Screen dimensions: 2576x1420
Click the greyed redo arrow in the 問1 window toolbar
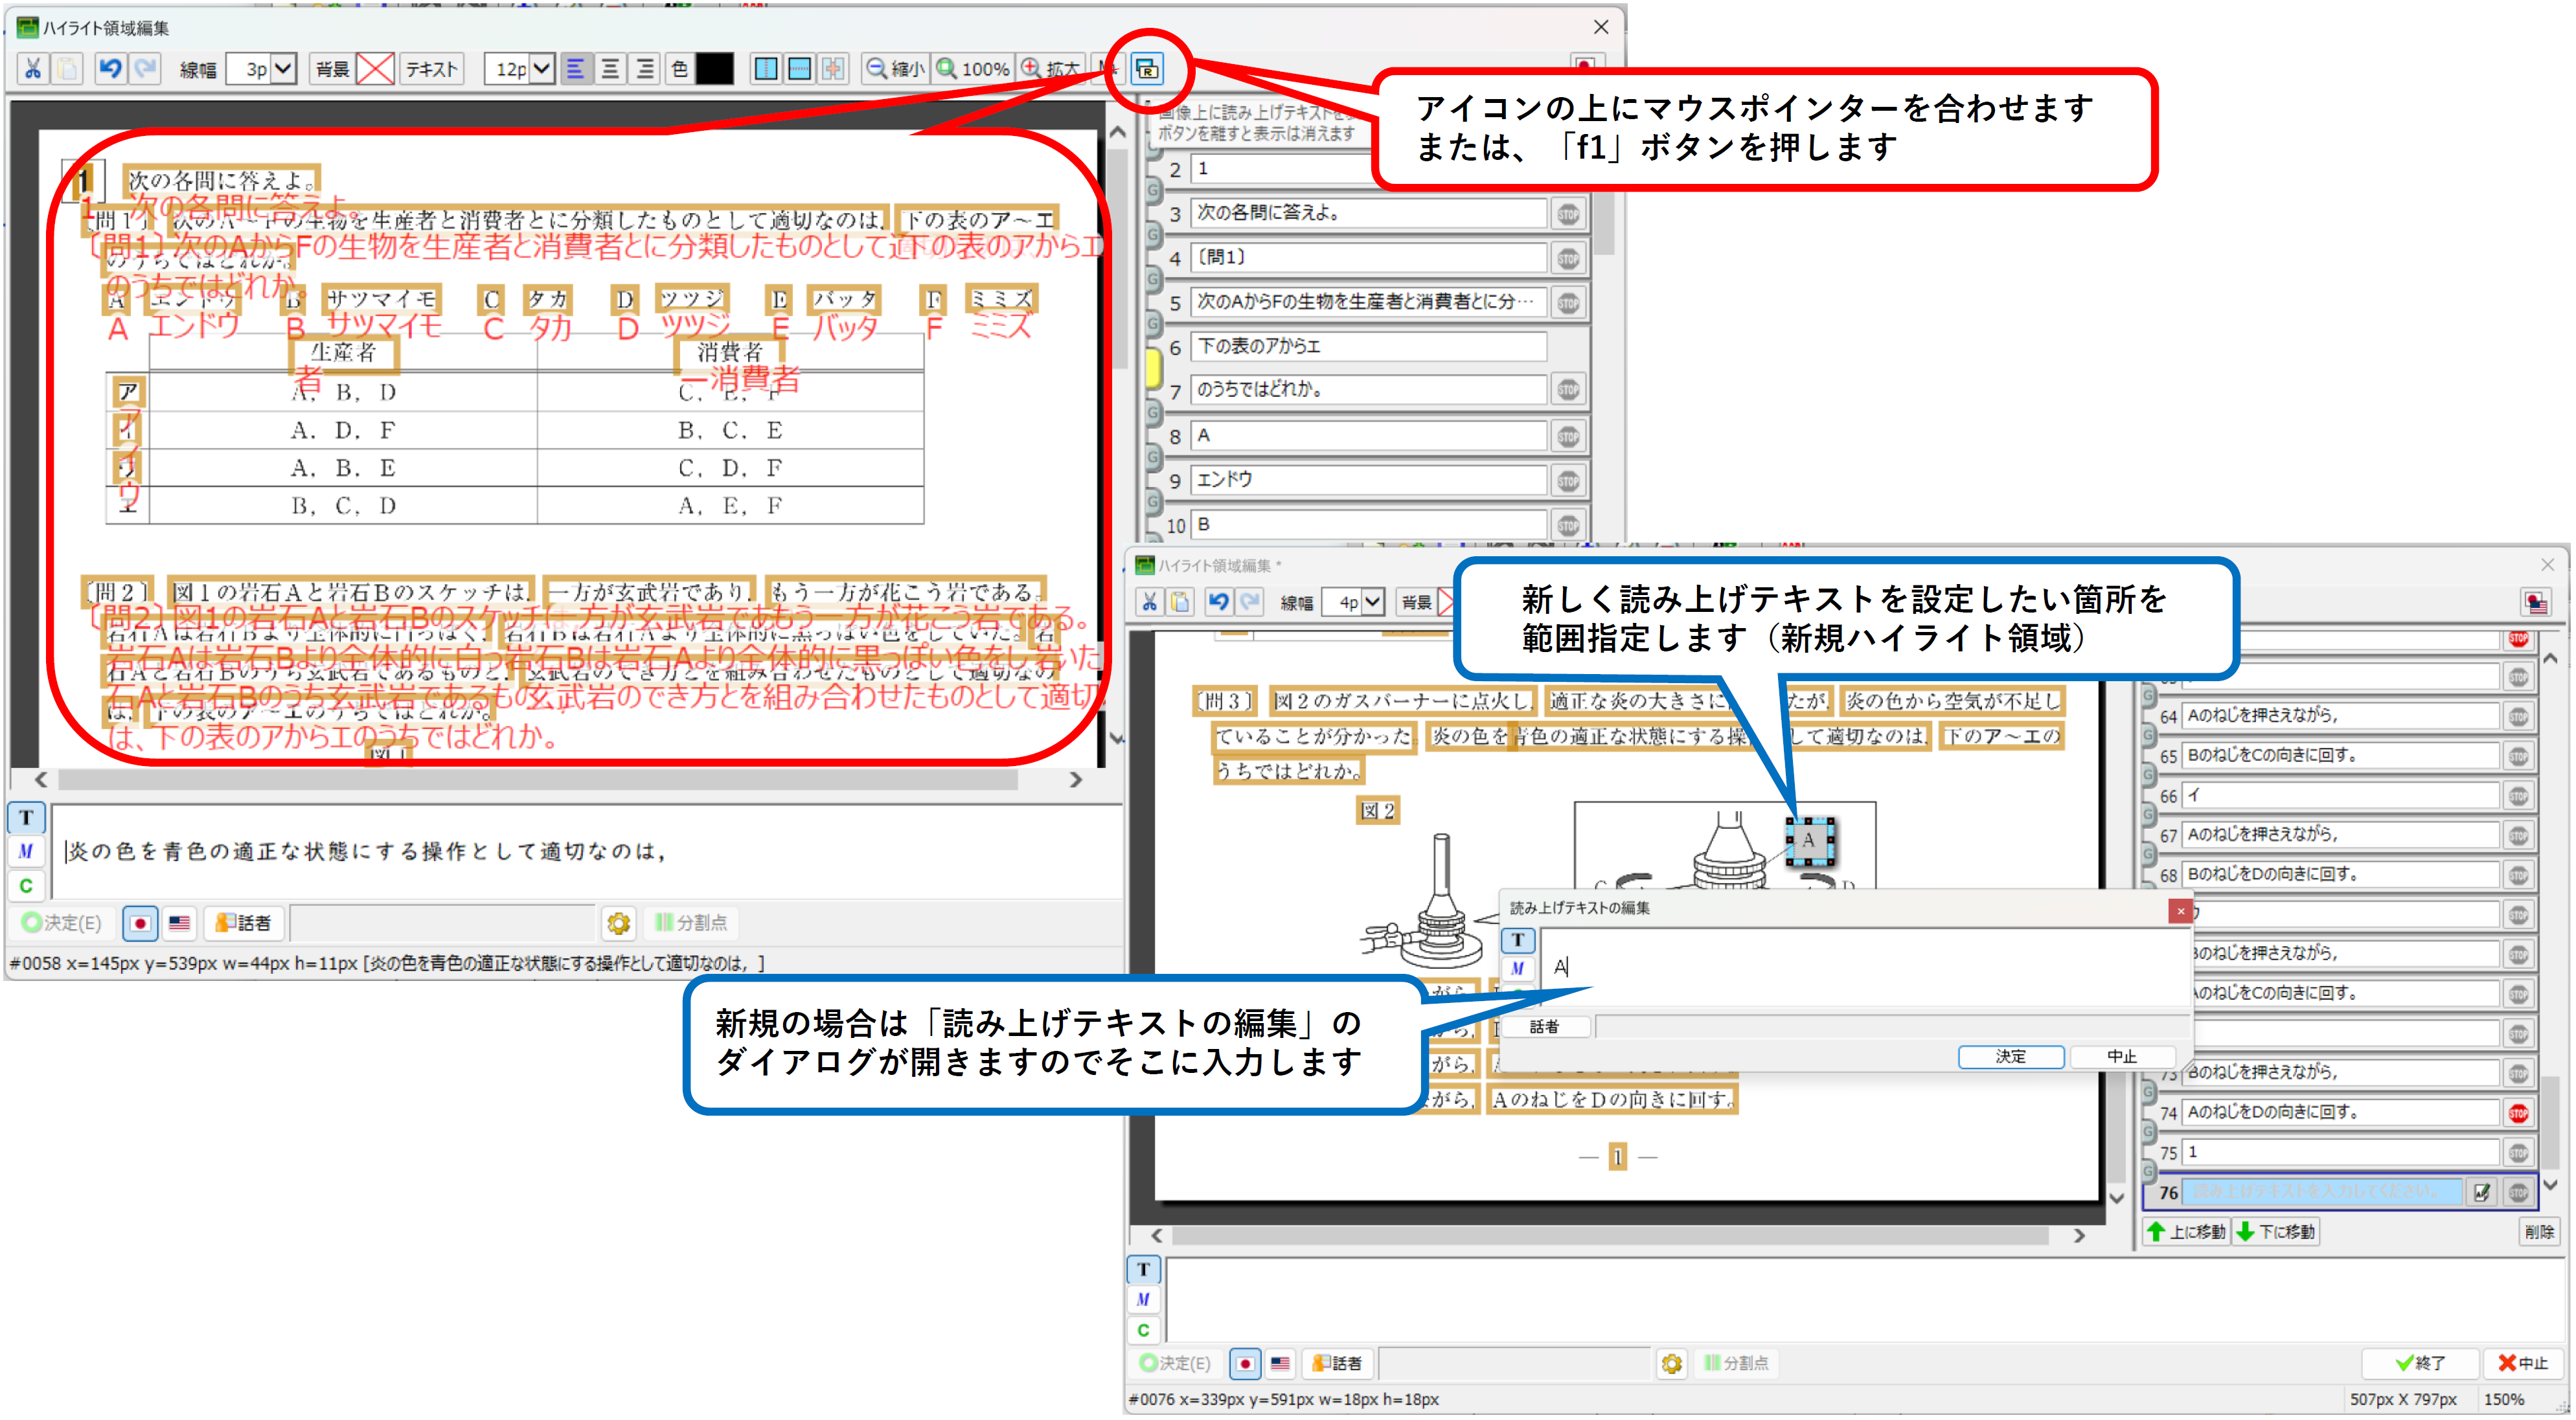pos(145,69)
